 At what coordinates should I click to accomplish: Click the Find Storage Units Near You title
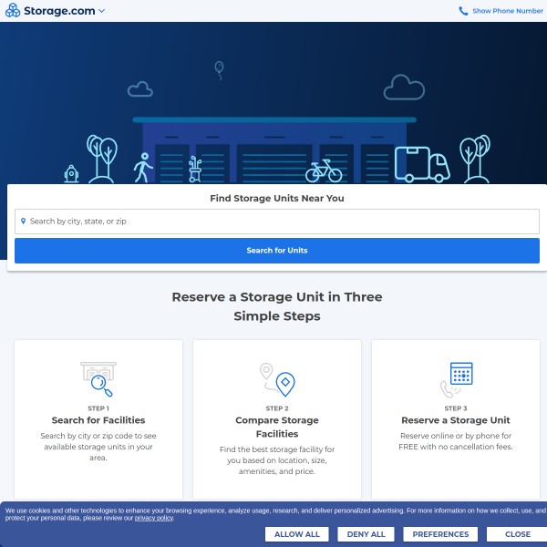277,198
